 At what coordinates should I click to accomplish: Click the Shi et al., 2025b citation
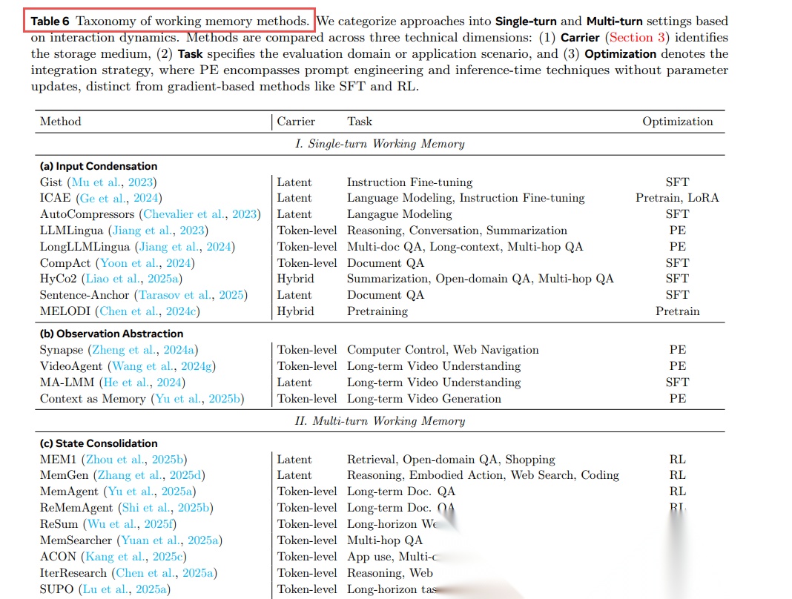click(x=165, y=508)
